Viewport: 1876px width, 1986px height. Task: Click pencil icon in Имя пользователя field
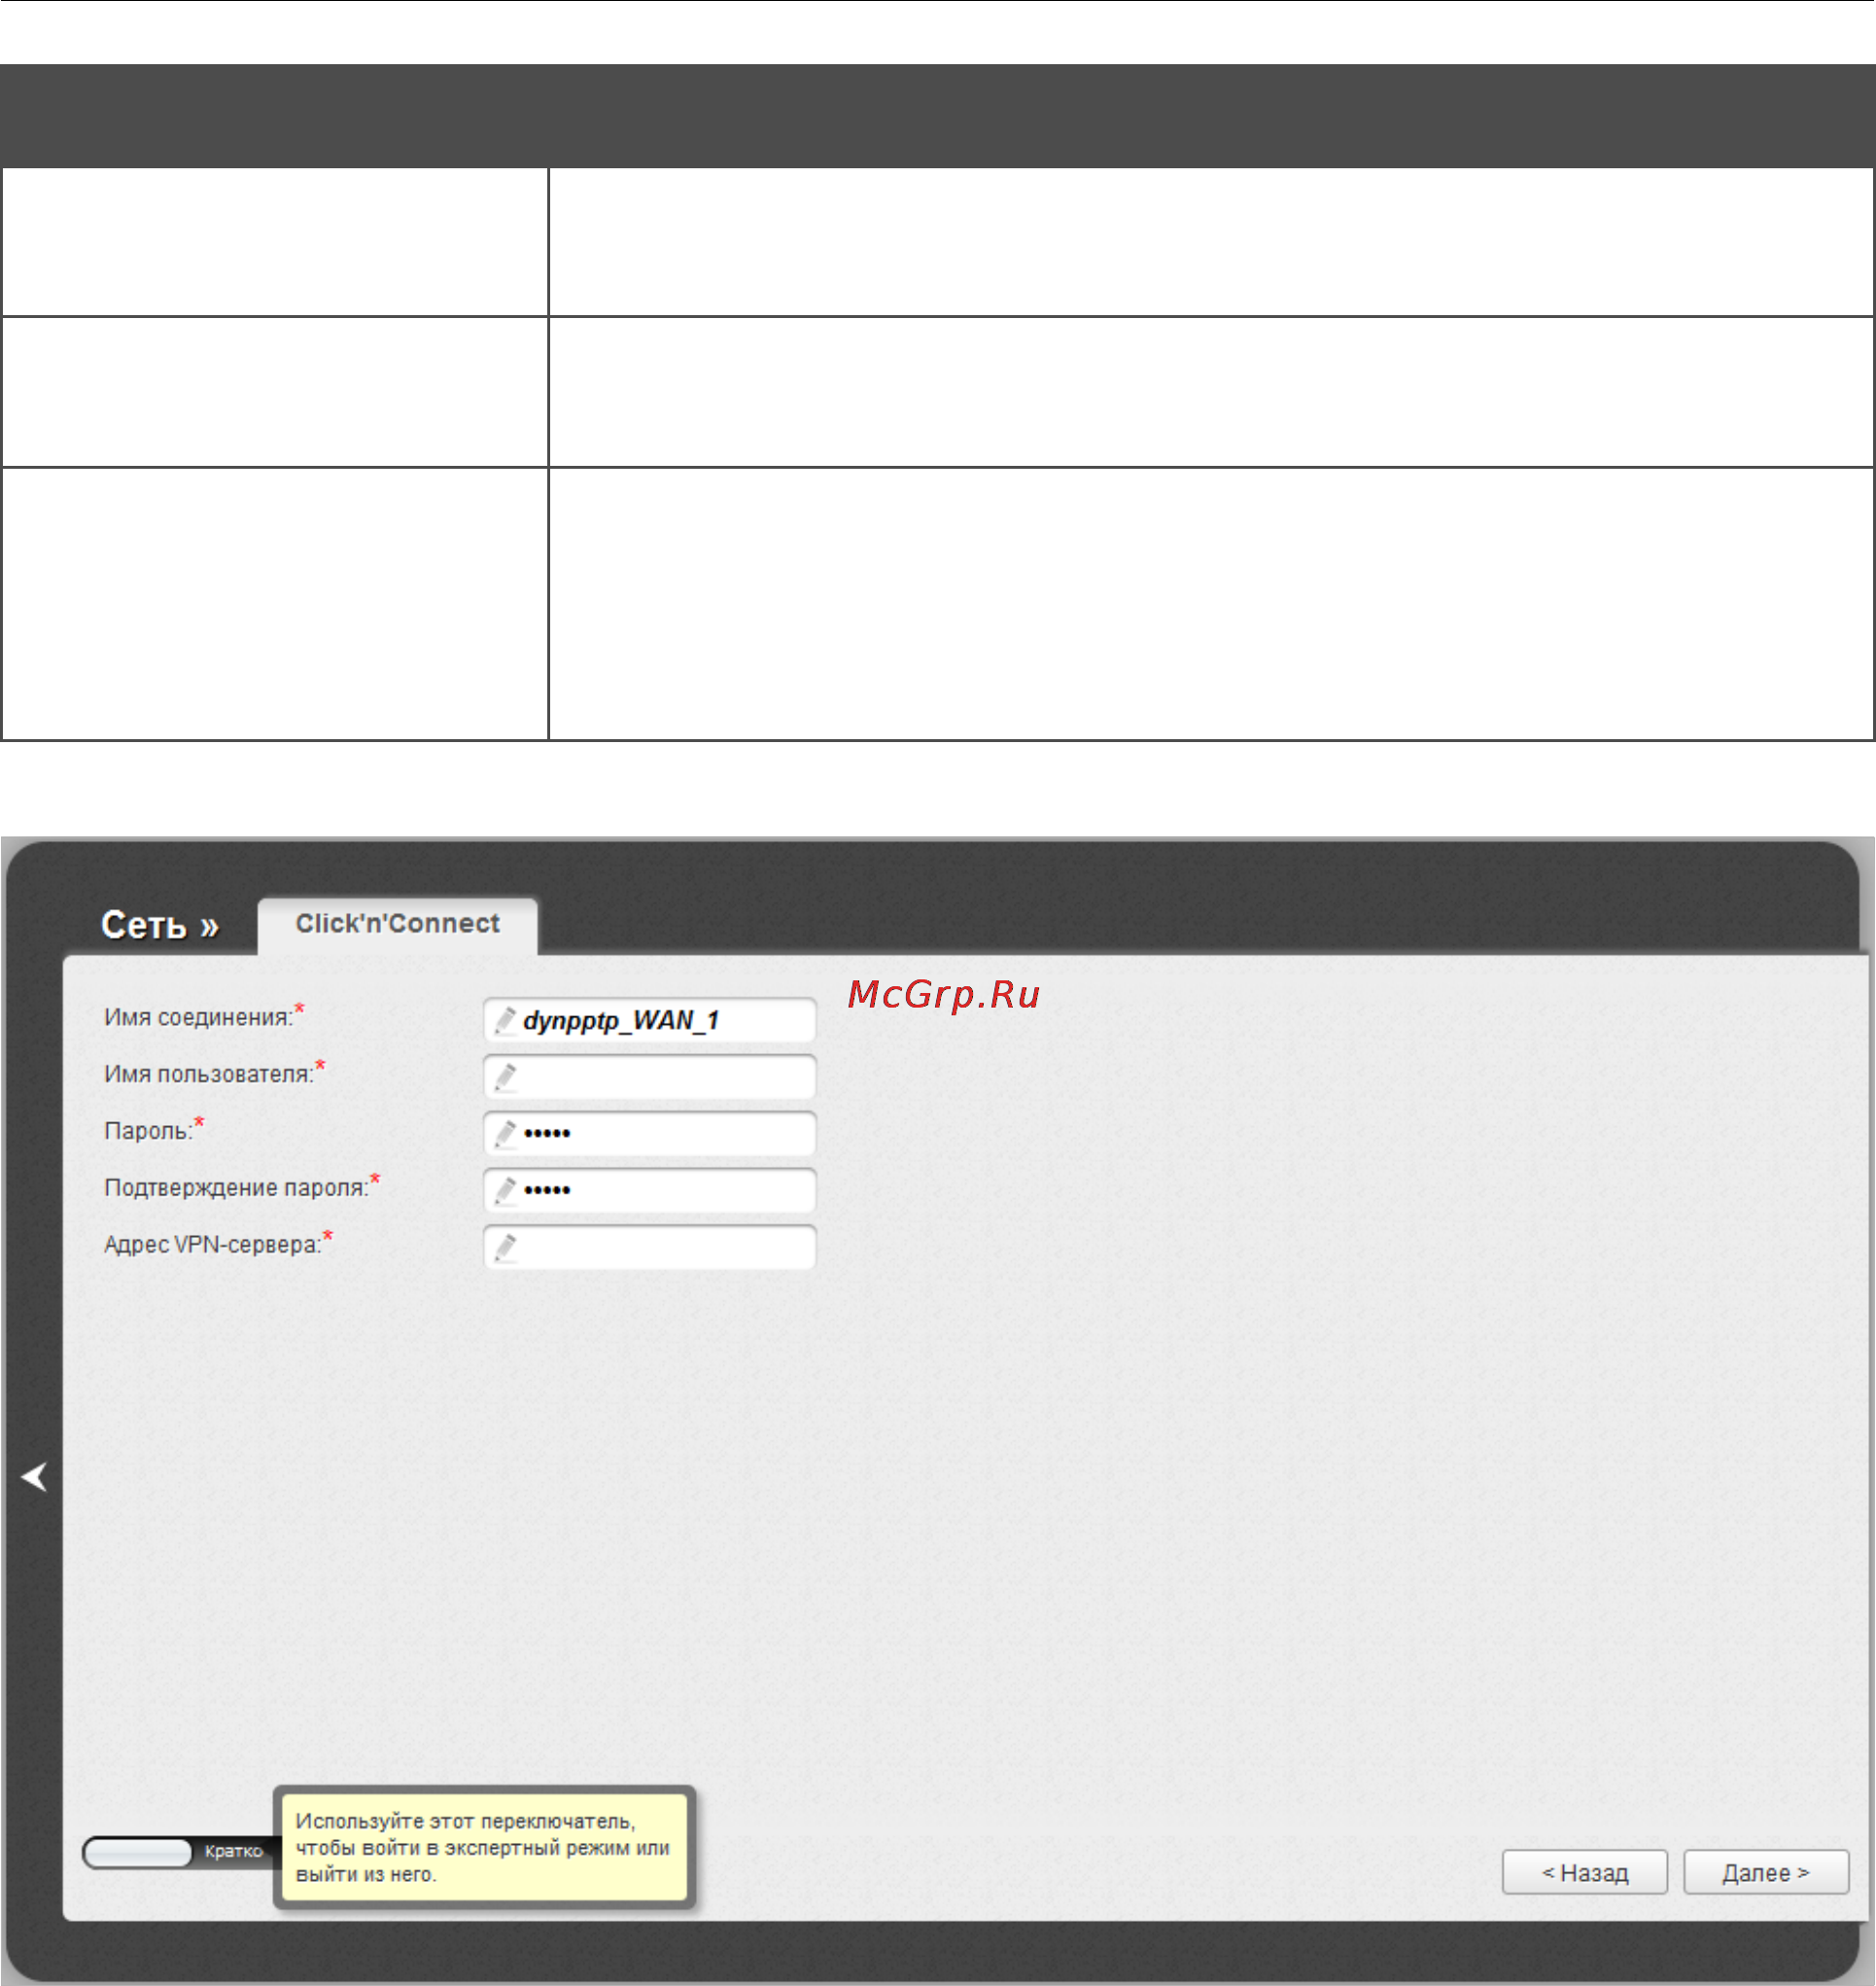point(506,1078)
